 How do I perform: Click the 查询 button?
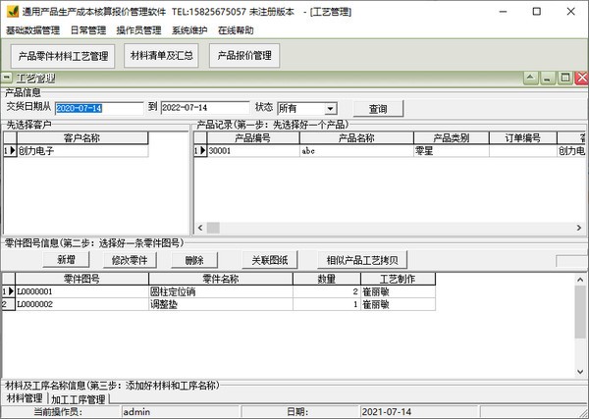pos(378,109)
